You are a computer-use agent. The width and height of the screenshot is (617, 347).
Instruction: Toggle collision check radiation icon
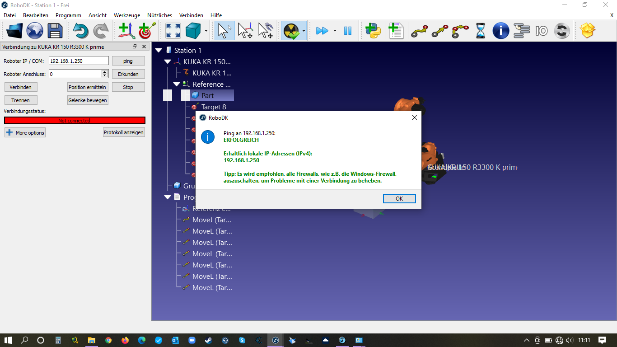tap(290, 31)
